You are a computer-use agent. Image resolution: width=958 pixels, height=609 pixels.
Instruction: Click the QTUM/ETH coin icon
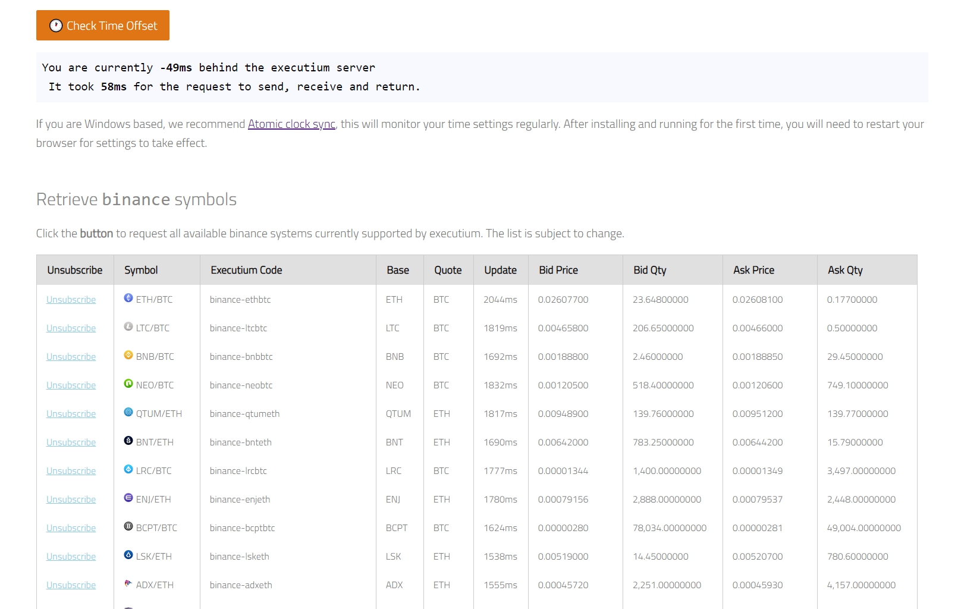(x=128, y=412)
